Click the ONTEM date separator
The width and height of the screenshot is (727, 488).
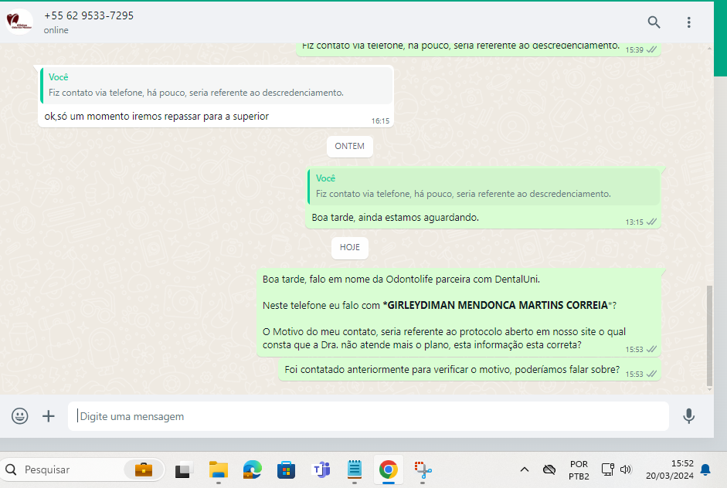[x=349, y=146]
